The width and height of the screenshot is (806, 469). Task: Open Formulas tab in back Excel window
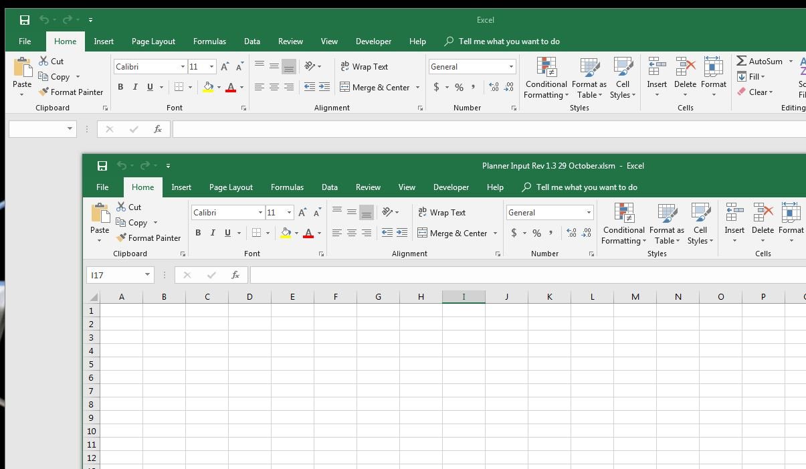tap(209, 41)
